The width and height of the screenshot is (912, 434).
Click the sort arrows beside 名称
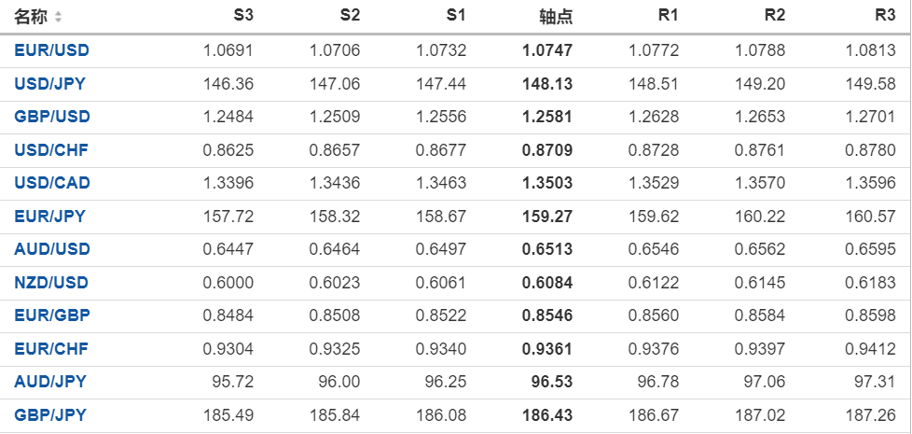coord(59,18)
